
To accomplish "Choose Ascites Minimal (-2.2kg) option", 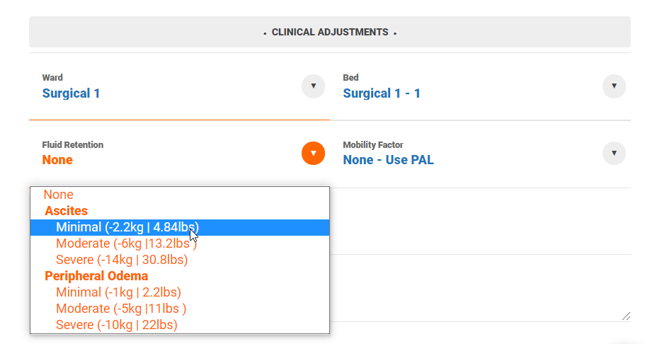I will click(x=127, y=227).
